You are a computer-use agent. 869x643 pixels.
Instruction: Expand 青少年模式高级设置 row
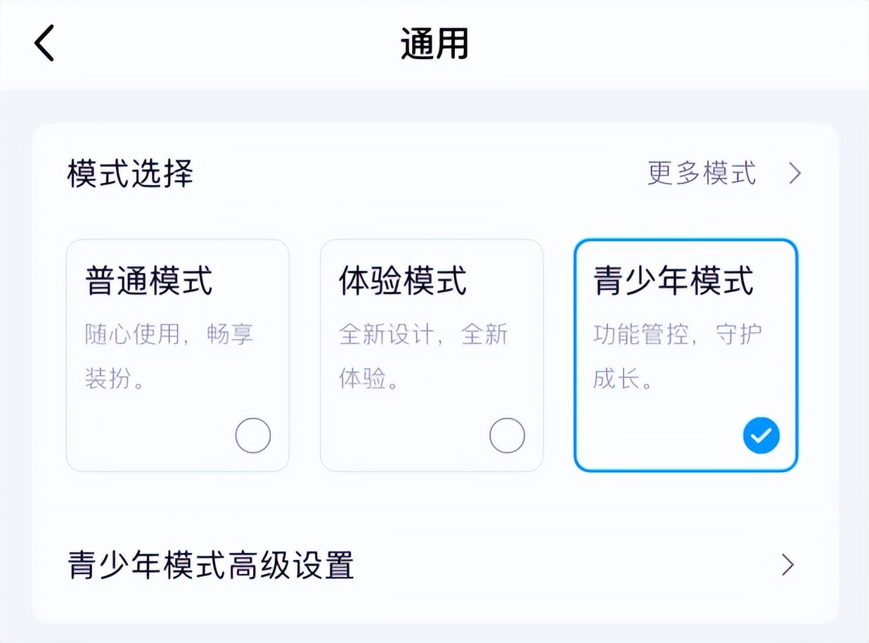point(422,564)
